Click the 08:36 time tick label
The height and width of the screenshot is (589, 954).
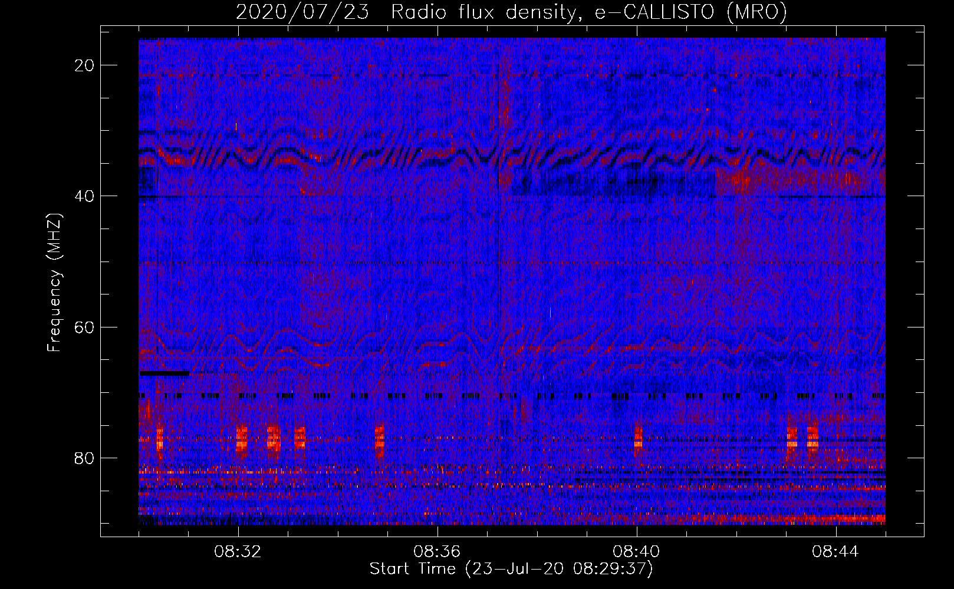tap(437, 552)
